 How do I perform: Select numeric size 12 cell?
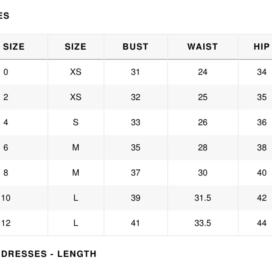point(6,223)
